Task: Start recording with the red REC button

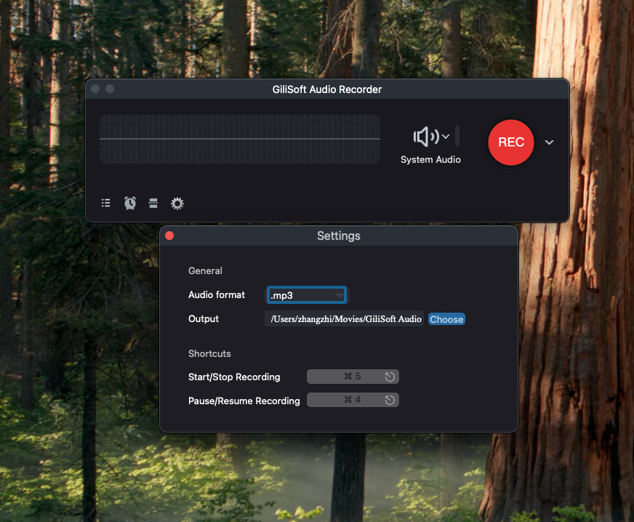Action: (511, 142)
